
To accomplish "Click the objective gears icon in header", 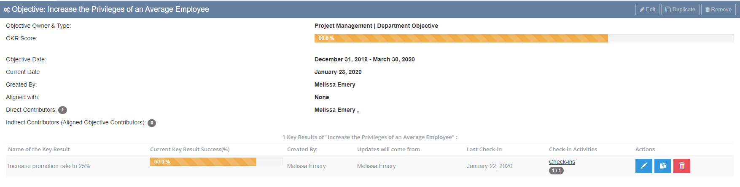I will click(x=7, y=10).
